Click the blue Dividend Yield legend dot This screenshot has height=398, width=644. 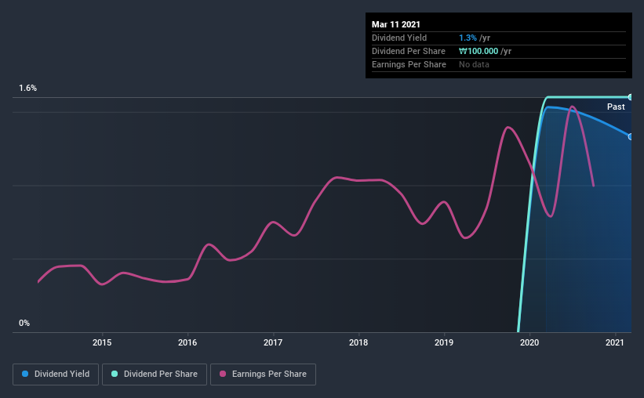[25, 374]
